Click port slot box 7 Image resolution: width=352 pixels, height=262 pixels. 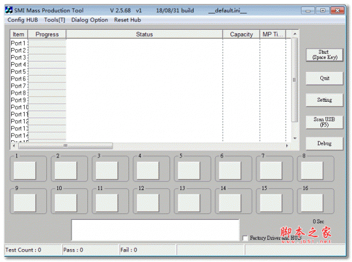pyautogui.click(x=271, y=171)
